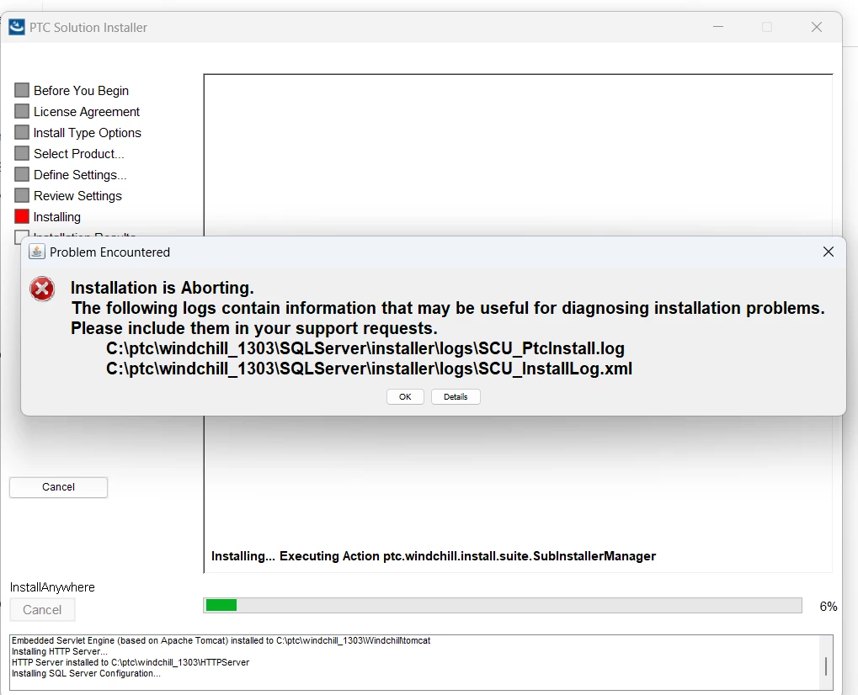Select the Review Settings step indicator
This screenshot has width=858, height=695.
tap(22, 196)
